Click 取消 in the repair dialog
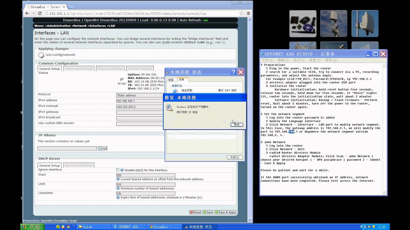Image resolution: width=410 pixels, height=230 pixels. [237, 125]
